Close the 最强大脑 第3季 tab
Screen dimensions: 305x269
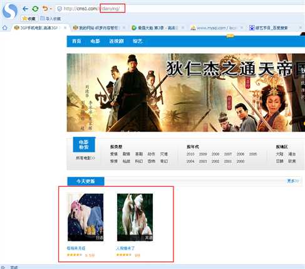(183, 28)
